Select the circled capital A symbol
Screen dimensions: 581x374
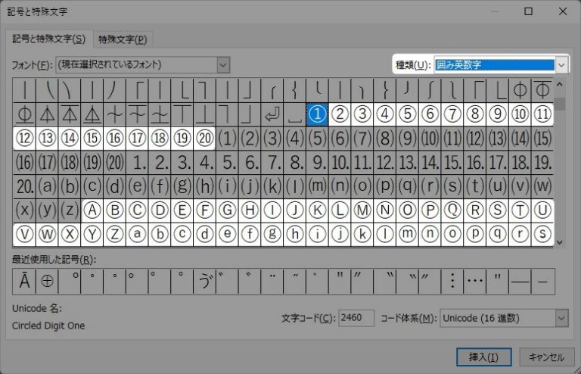pos(91,209)
